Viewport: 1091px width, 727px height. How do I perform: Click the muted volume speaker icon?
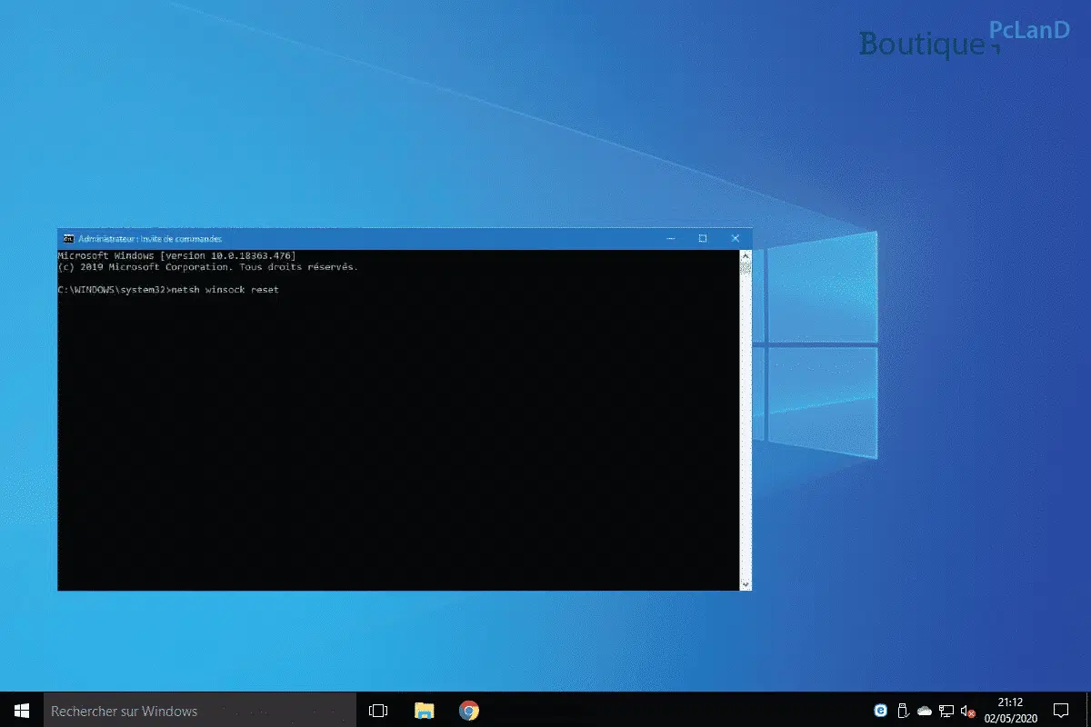click(x=968, y=711)
